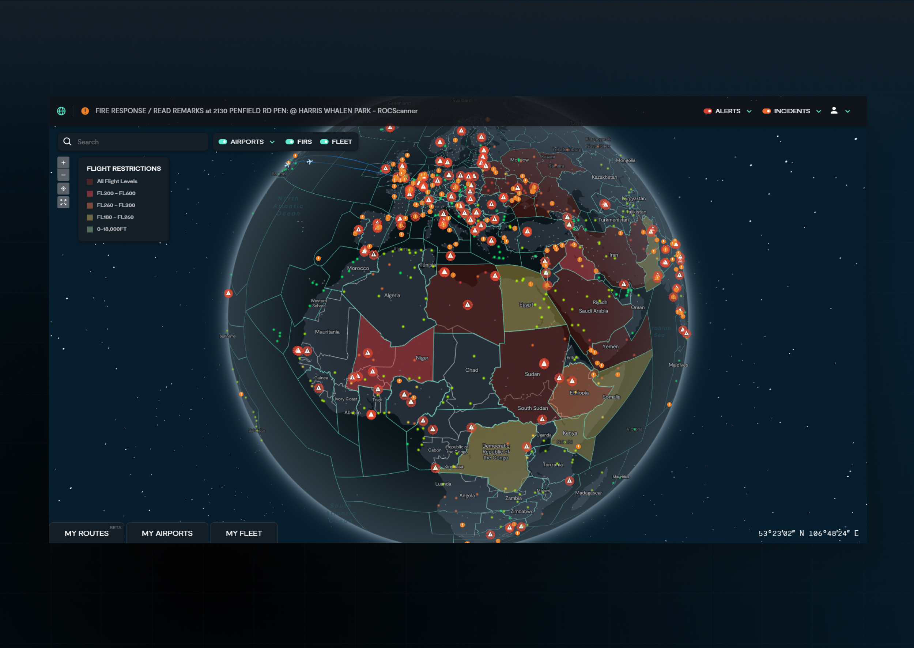Open the MY ROUTES tab

(87, 533)
